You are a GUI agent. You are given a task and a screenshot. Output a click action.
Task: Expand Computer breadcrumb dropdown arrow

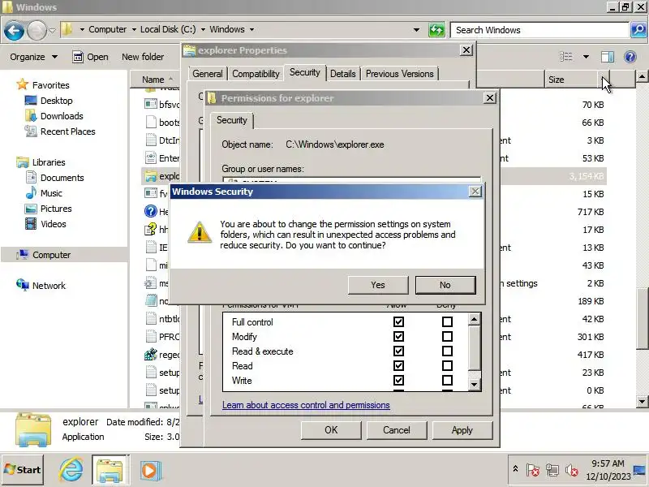134,29
